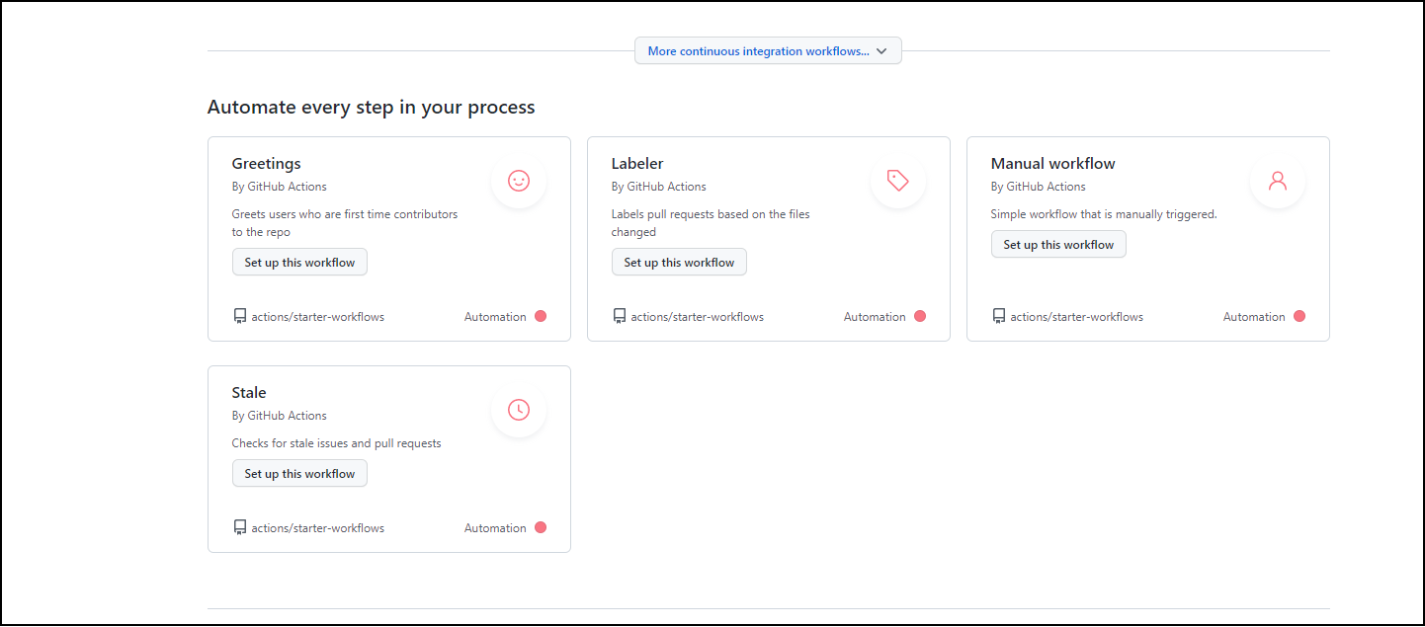Click the repo icon in the Labeler card
This screenshot has height=627, width=1425.
(619, 317)
